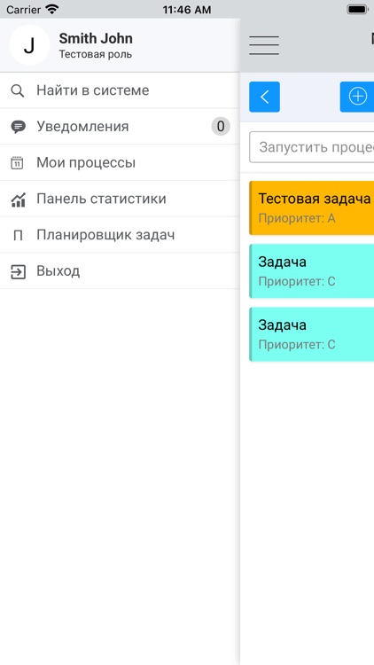Viewport: 374px width, 665px height.
Task: Click the search magnifier icon
Action: pos(18,90)
